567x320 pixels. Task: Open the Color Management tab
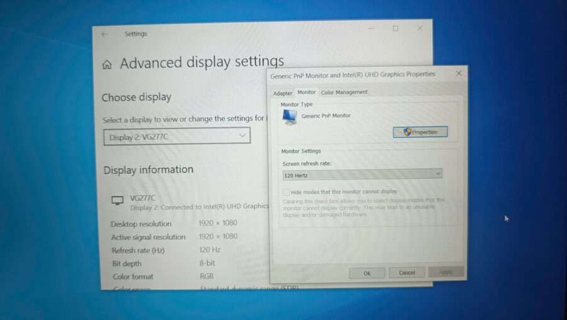click(344, 92)
